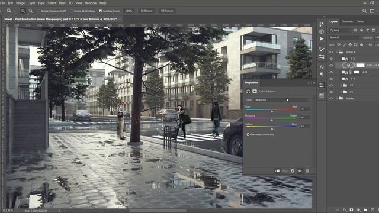Open the Actions panel play icon
This screenshot has width=379, height=213.
tap(322, 38)
